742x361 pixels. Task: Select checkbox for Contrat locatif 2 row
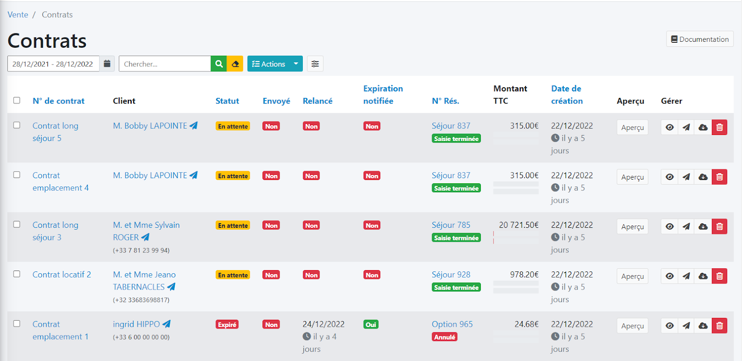(17, 274)
